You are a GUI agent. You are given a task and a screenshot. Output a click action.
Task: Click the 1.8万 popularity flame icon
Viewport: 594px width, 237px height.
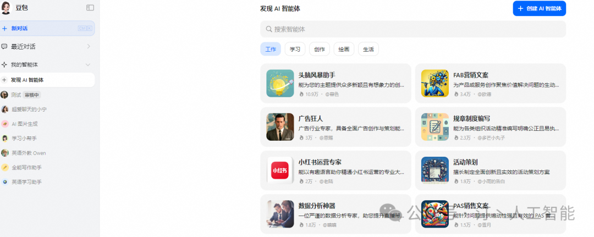pos(301,224)
